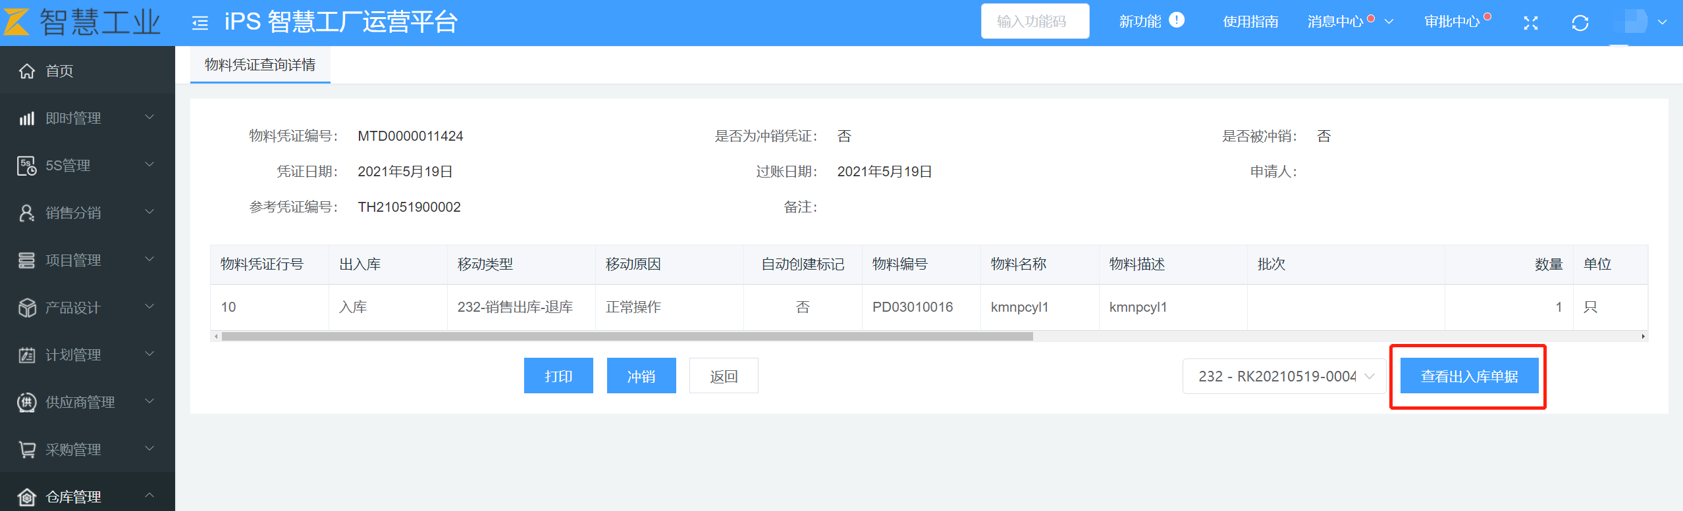Click the refresh icon in top bar

pyautogui.click(x=1580, y=23)
